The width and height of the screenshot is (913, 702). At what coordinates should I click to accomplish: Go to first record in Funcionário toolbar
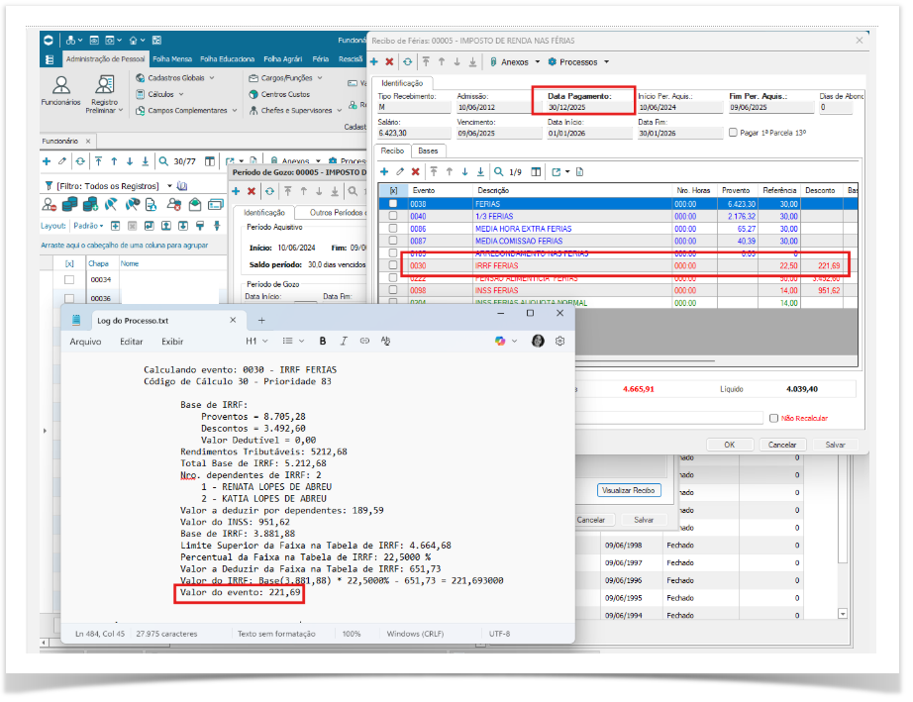click(x=98, y=161)
